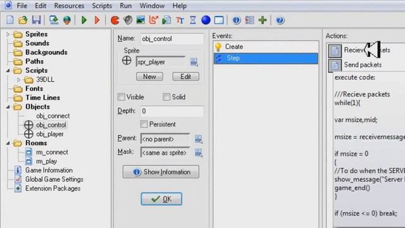The width and height of the screenshot is (405, 228).
Task: Create a script with the script icon
Action: [x=166, y=20]
